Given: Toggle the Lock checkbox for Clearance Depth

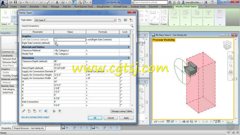Looking at the screenshot, I should tap(121, 61).
